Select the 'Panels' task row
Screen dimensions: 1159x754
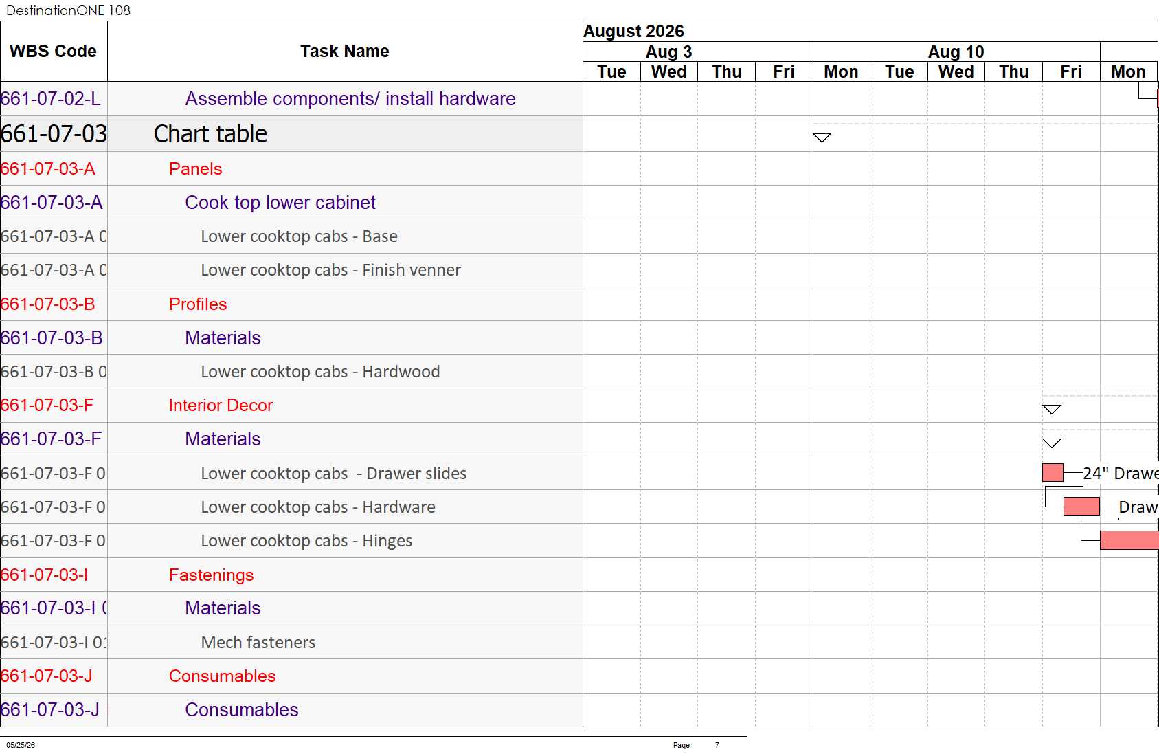pyautogui.click(x=196, y=169)
